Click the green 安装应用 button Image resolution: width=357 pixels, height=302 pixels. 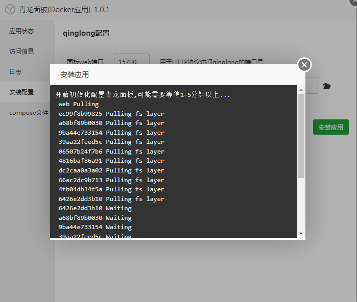click(x=331, y=127)
